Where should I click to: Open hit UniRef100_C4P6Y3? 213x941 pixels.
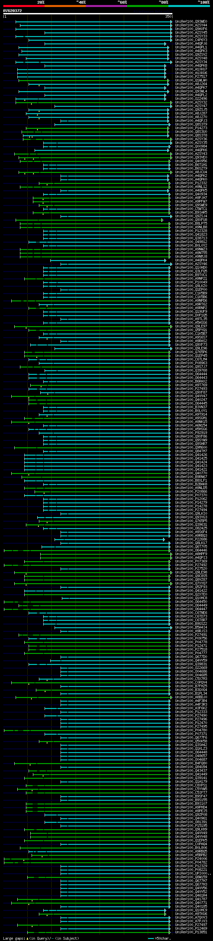(191, 40)
